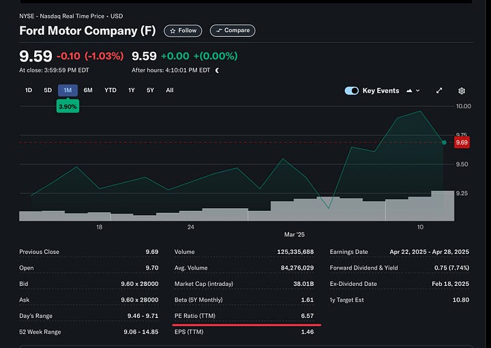The height and width of the screenshot is (348, 491).
Task: Click the PE Ratio value 6.57
Action: coord(307,316)
